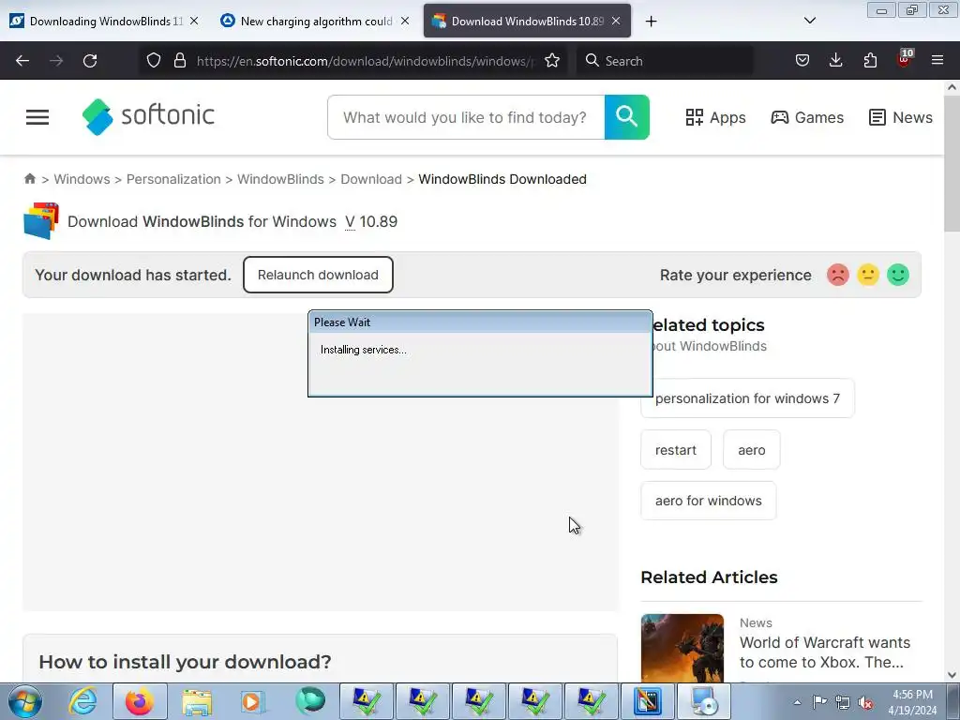The height and width of the screenshot is (720, 960).
Task: Open the extensions puzzle icon
Action: click(870, 61)
